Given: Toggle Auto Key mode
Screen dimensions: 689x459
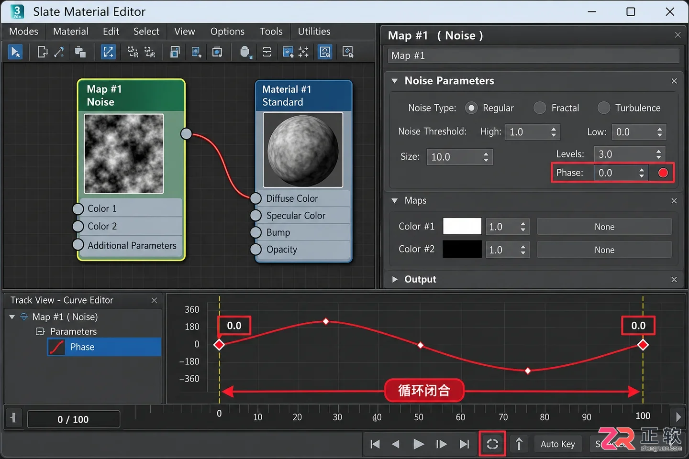Looking at the screenshot, I should point(558,444).
